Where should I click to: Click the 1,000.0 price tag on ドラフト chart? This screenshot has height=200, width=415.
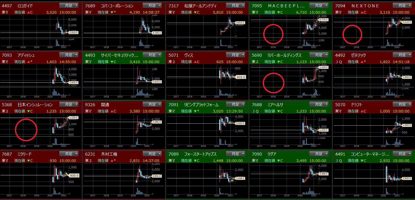point(407,125)
